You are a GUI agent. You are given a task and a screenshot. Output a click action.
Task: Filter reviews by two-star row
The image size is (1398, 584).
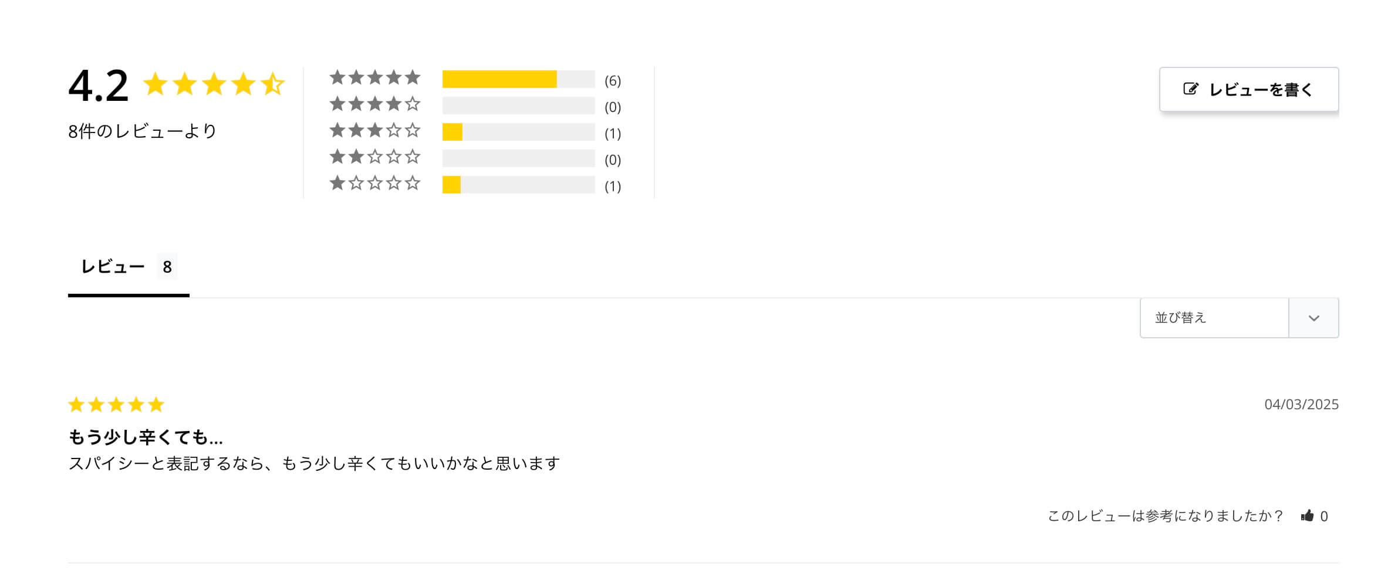click(x=475, y=158)
